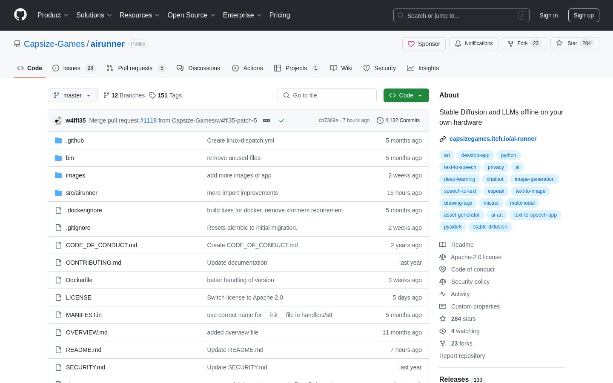613x383 pixels.
Task: Open the green Code dropdown button
Action: (x=406, y=95)
